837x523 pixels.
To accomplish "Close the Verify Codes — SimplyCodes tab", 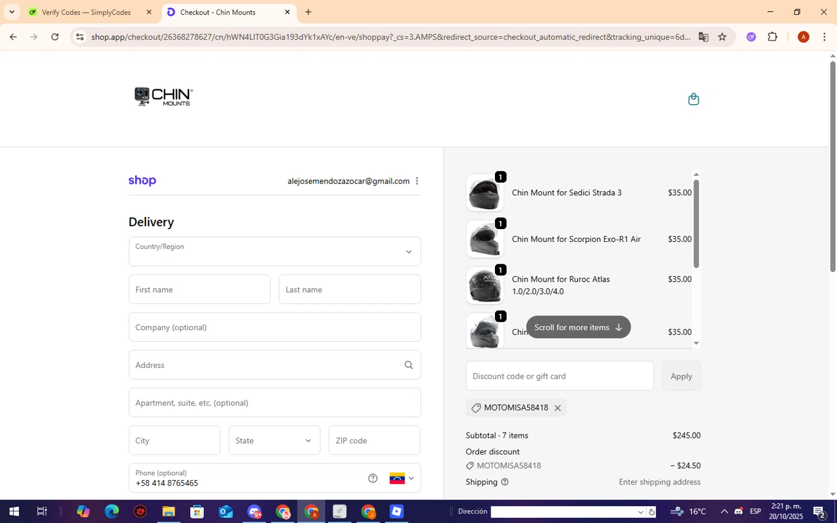I will pos(149,12).
